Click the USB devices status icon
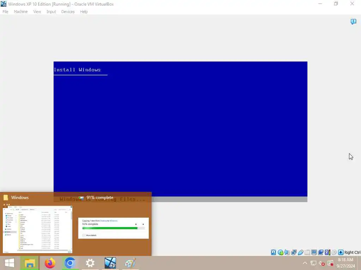 click(300, 252)
